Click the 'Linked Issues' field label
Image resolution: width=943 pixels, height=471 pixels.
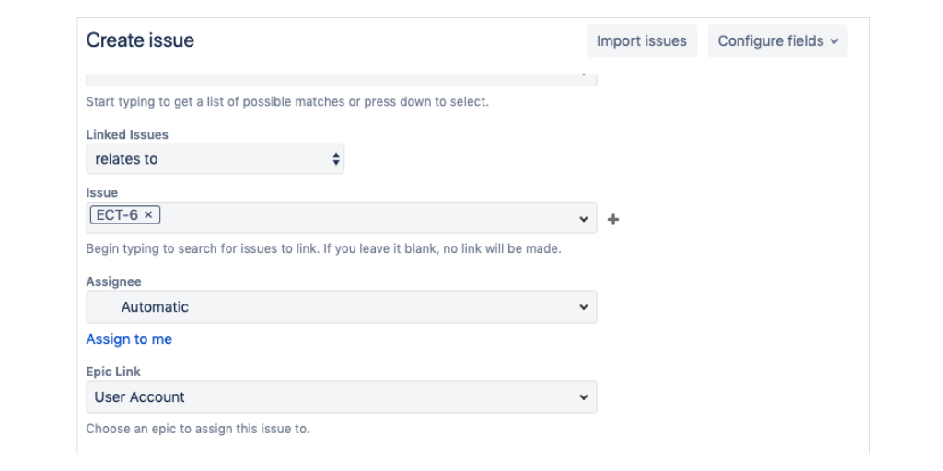click(127, 134)
